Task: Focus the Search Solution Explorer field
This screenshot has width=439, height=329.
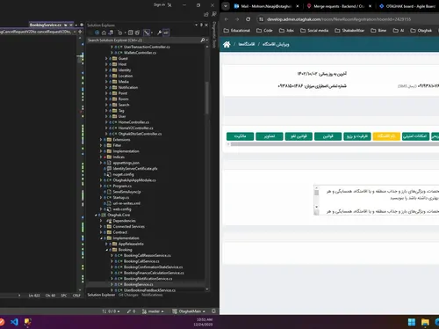Action: pos(143,40)
